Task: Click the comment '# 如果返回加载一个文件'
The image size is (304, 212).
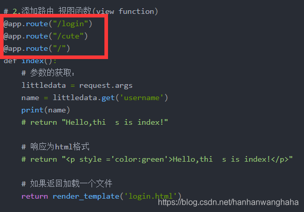Action: [x=67, y=183]
